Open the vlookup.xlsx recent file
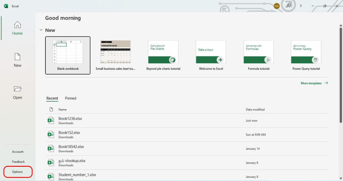 (x=187, y=163)
